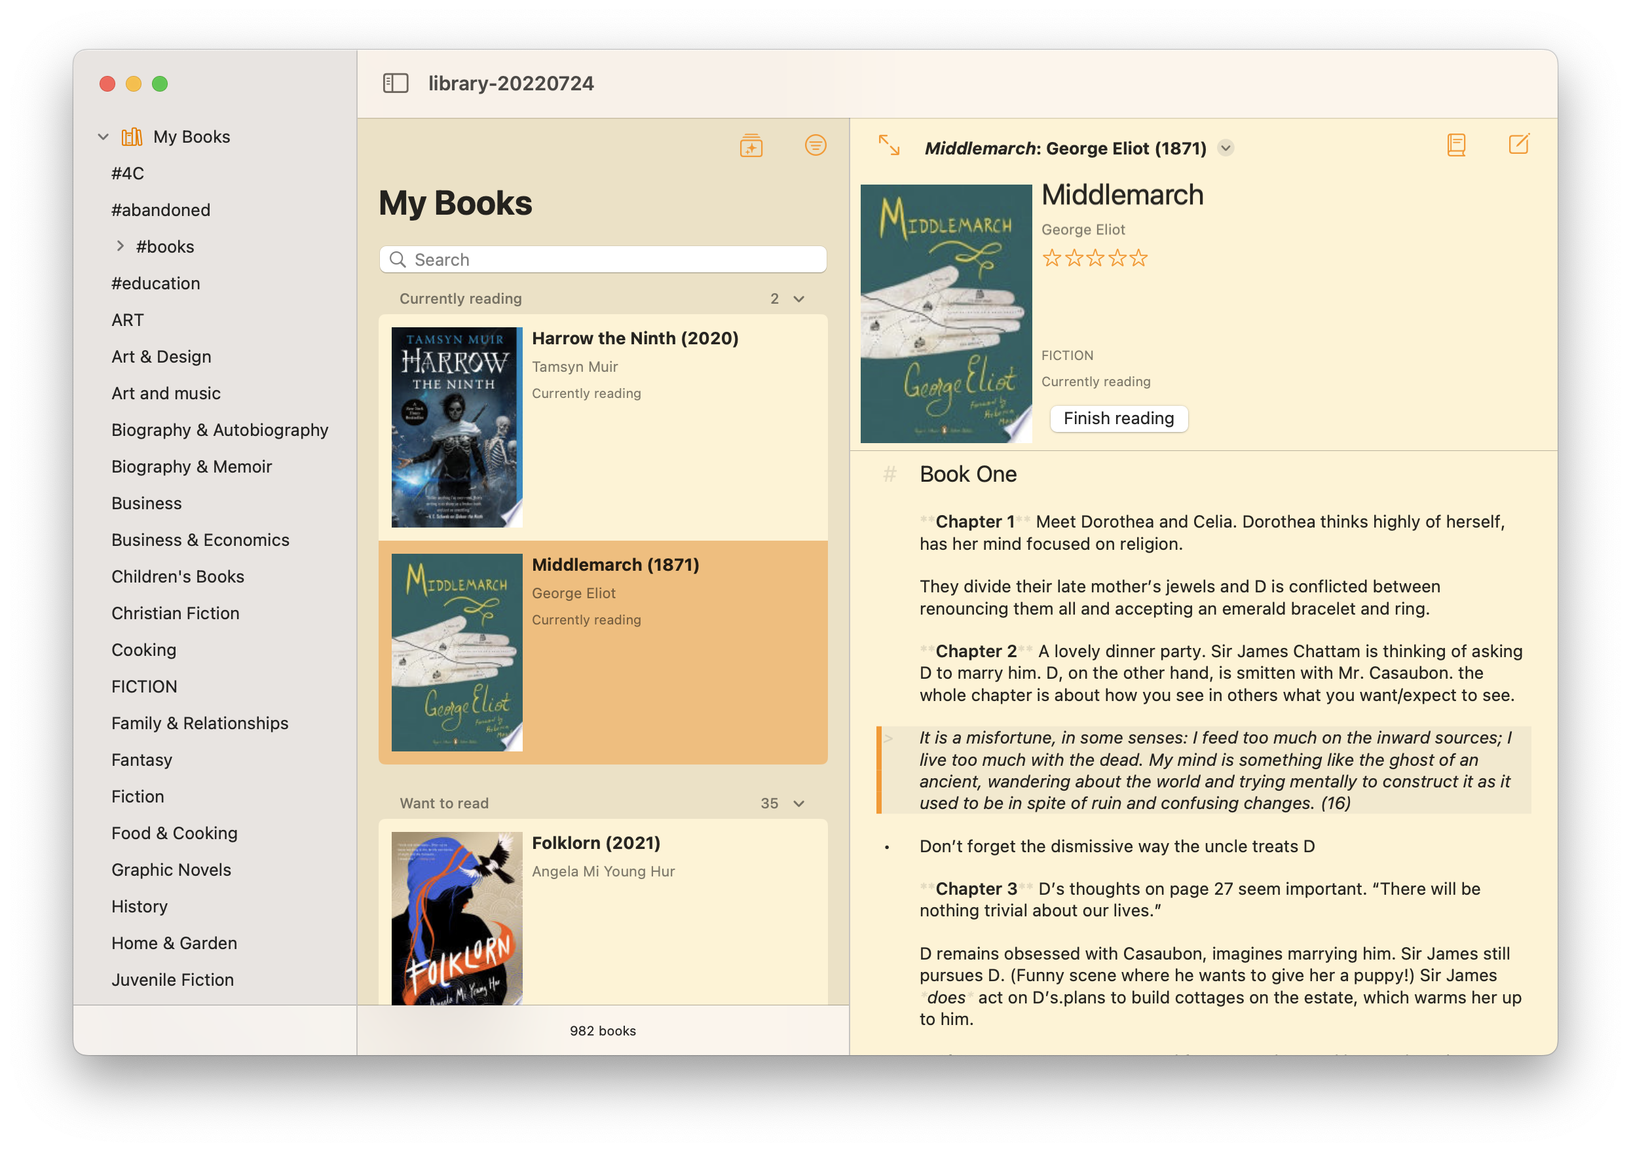Viewport: 1631px width, 1152px height.
Task: Open the Christian Fiction category
Action: pyautogui.click(x=176, y=613)
